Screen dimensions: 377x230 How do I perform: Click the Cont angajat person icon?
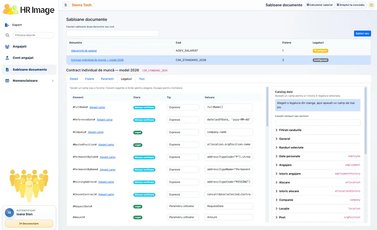click(7, 58)
